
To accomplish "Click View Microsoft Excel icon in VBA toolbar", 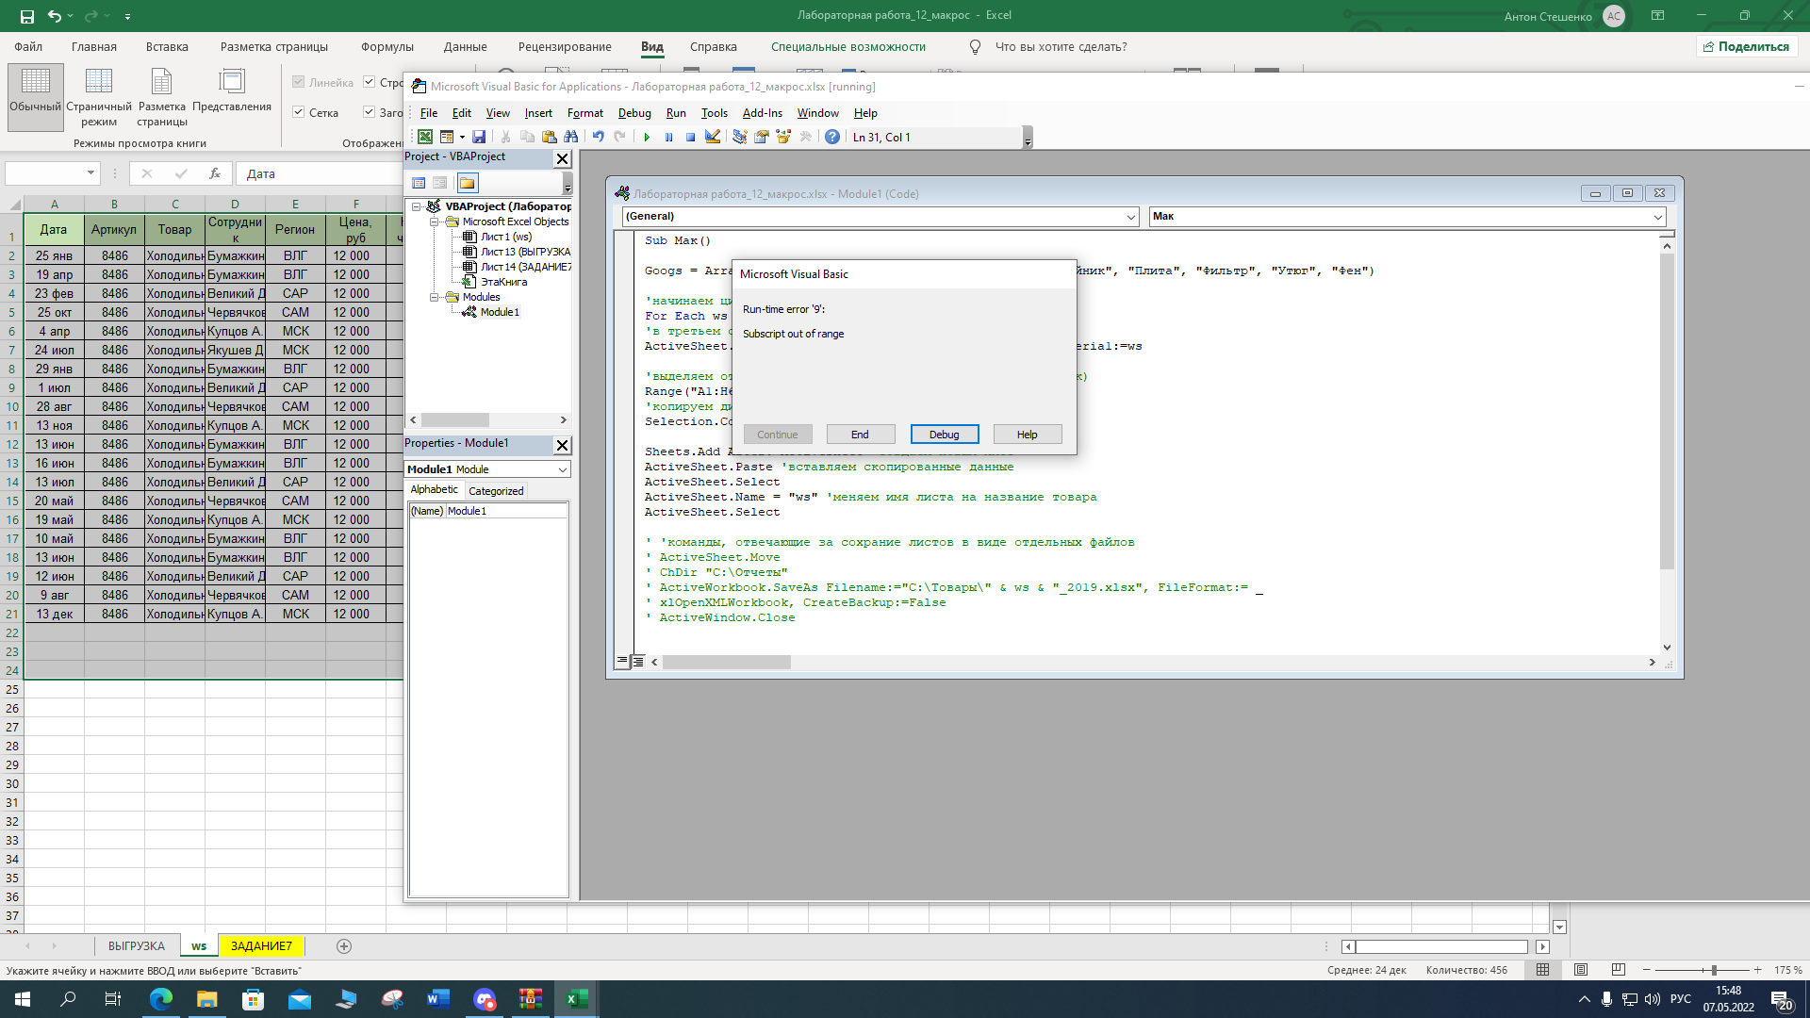I will (425, 137).
